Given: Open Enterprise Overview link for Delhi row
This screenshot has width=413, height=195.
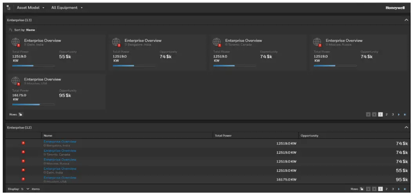Looking at the screenshot, I should 60,169.
